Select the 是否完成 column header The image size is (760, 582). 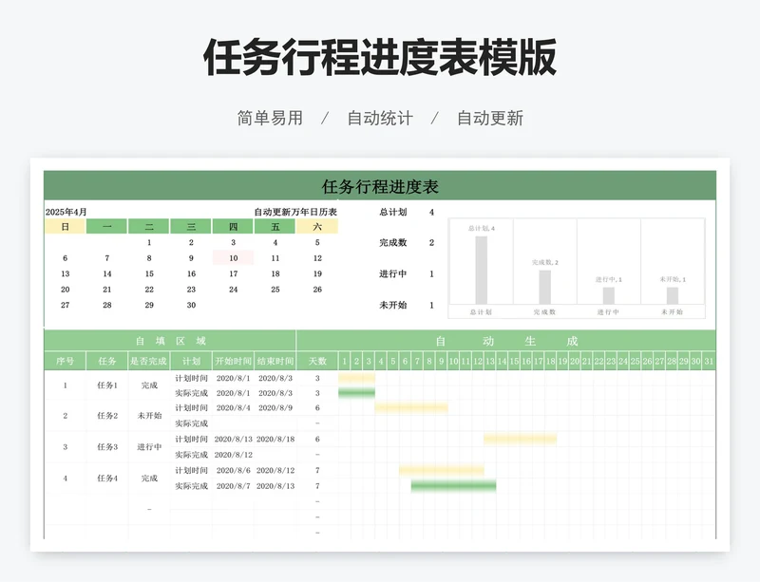149,361
